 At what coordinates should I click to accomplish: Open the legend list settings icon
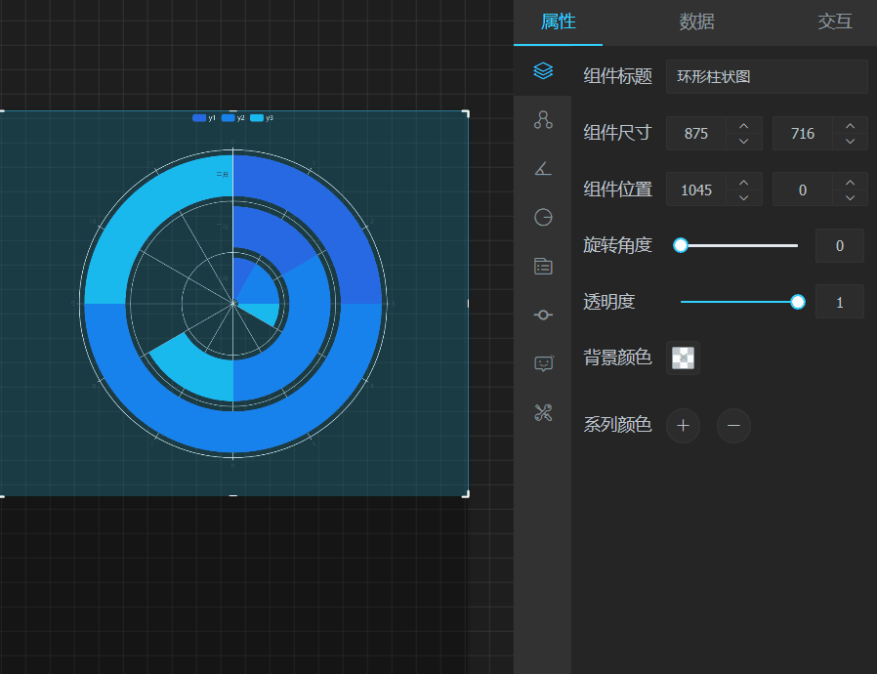pos(543,267)
